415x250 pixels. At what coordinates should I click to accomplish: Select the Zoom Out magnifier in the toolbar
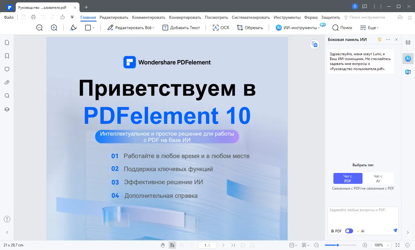(39, 28)
